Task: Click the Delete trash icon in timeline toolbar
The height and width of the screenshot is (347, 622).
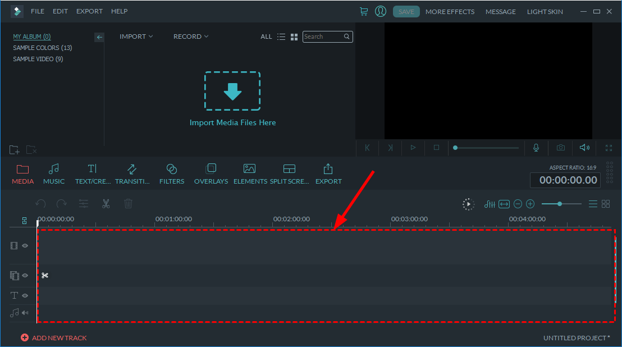Action: pos(129,203)
